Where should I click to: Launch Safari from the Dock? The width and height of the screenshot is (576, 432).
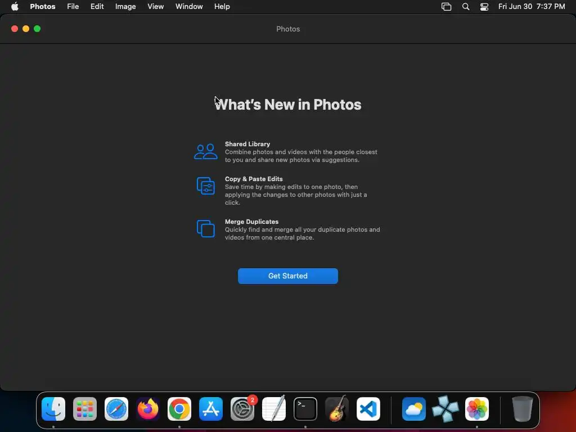tap(116, 409)
